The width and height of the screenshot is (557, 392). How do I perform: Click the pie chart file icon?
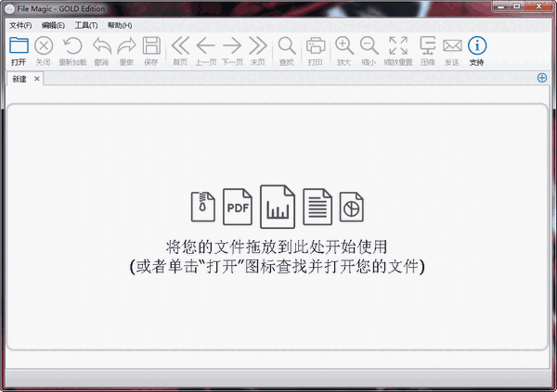351,207
